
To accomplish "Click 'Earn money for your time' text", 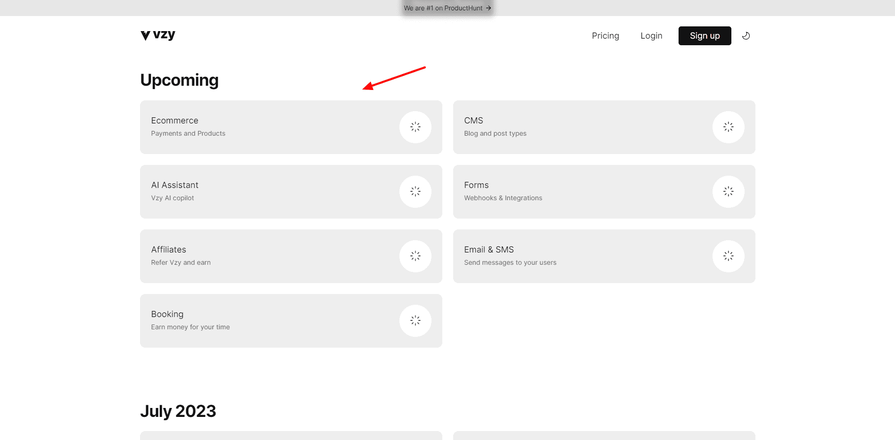I will click(191, 327).
